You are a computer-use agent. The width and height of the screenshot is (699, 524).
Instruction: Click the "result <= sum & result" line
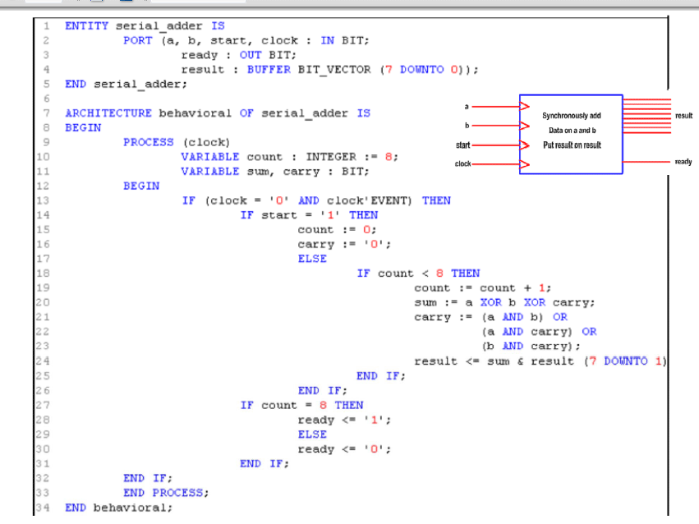coord(540,361)
